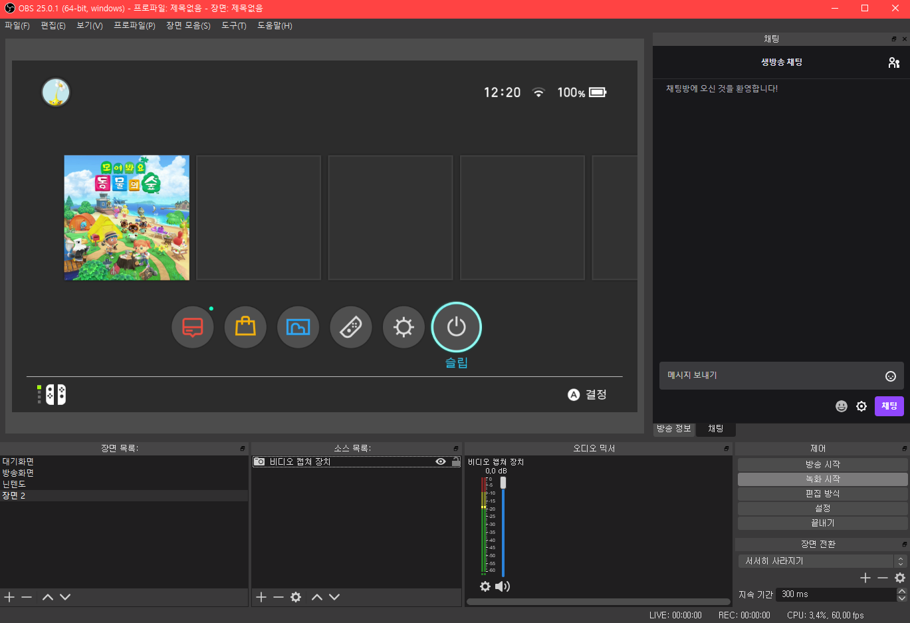910x623 pixels.
Task: Undock the 장면 목록 panel
Action: [243, 449]
